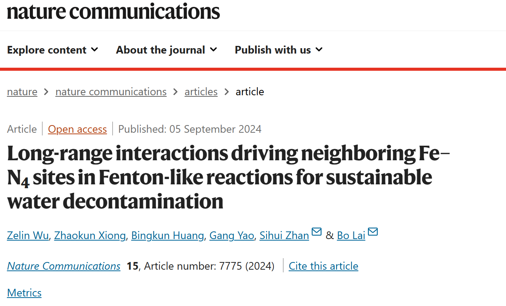
Task: Follow the Open access link
Action: pyautogui.click(x=77, y=129)
